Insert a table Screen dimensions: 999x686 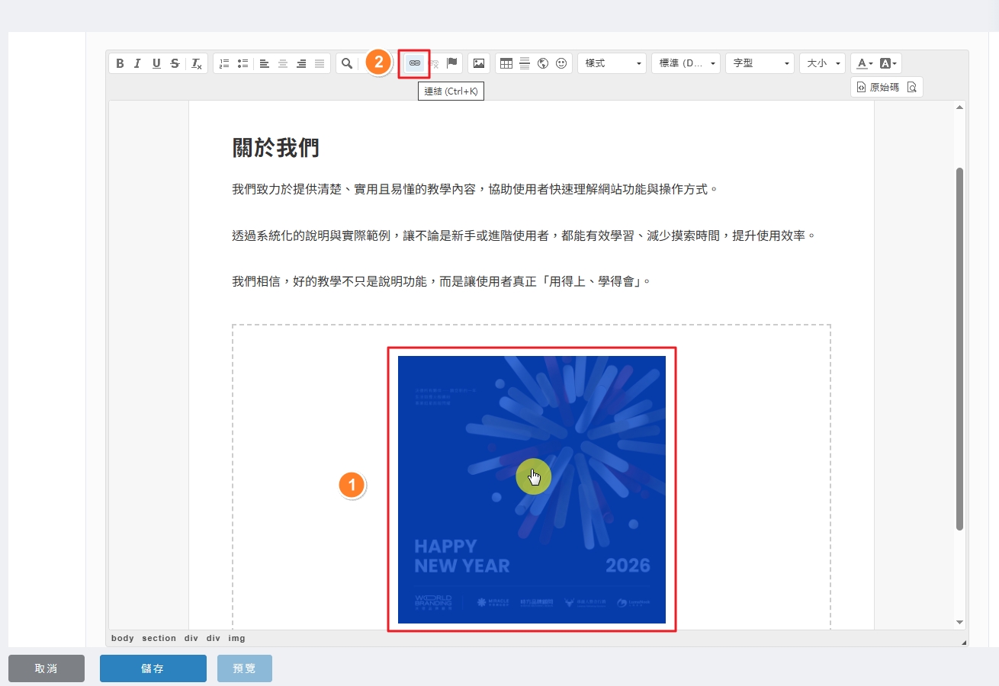point(506,63)
